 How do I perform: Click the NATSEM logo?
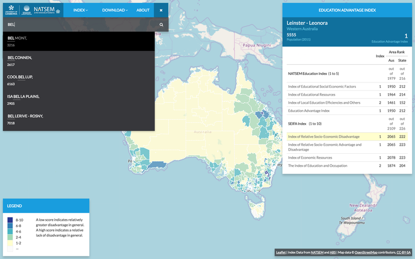43,10
